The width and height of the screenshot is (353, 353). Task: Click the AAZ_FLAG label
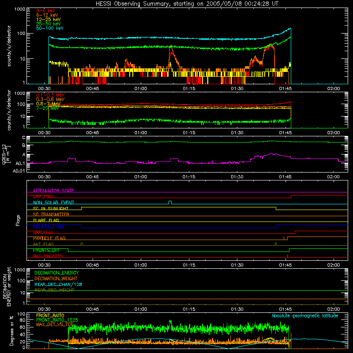click(x=43, y=244)
